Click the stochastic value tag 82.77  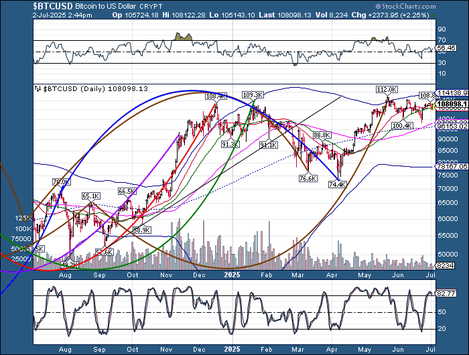point(446,293)
